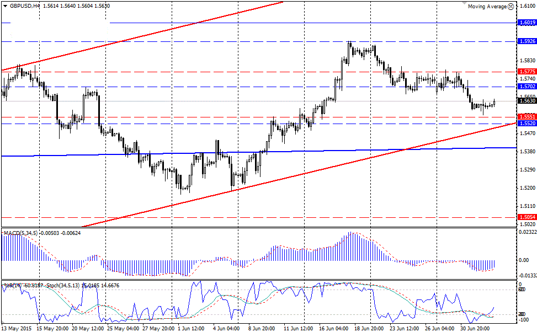The image size is (537, 332).
Task: Click the 1.5290 value on price scale
Action: 528,170
